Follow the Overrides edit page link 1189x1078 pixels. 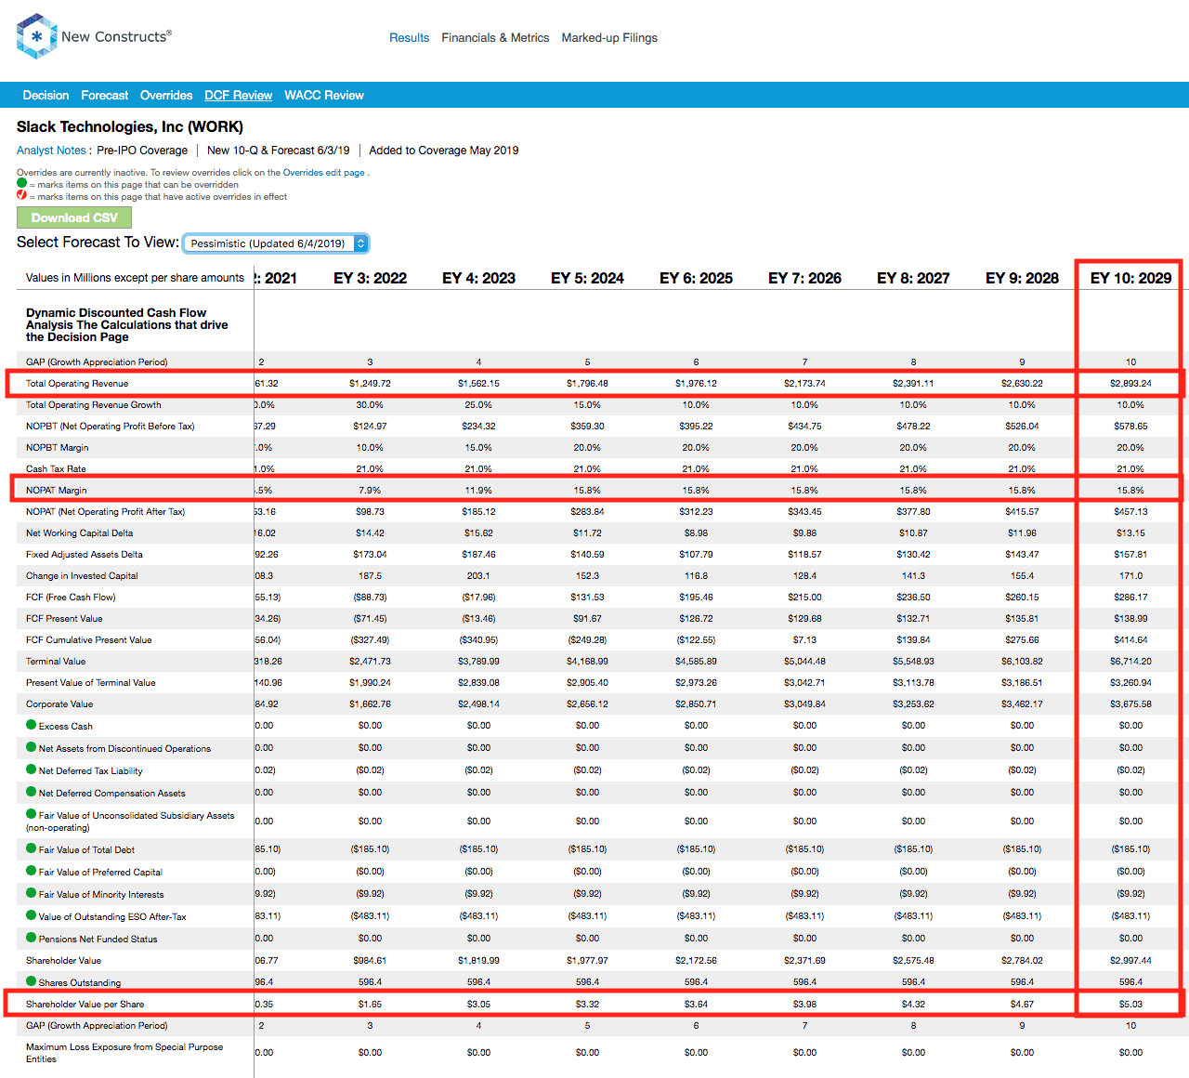(x=323, y=173)
